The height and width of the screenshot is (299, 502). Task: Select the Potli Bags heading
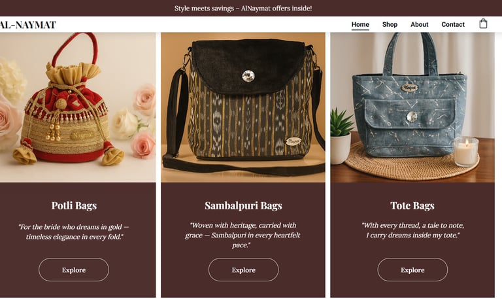[75, 205]
